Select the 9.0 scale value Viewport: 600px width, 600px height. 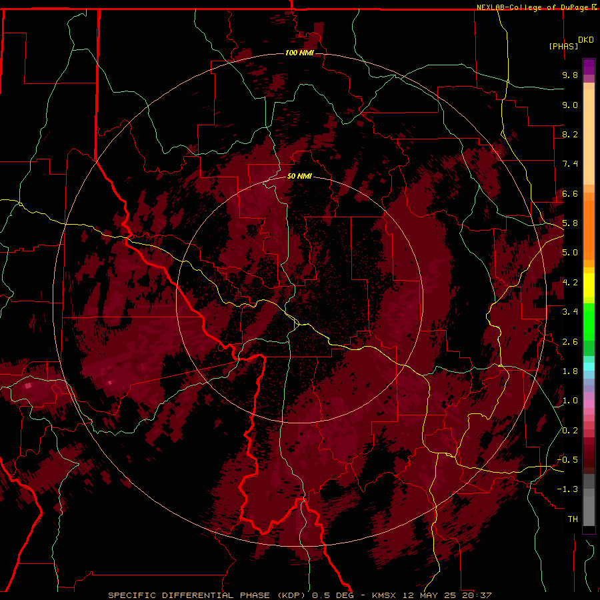(570, 105)
